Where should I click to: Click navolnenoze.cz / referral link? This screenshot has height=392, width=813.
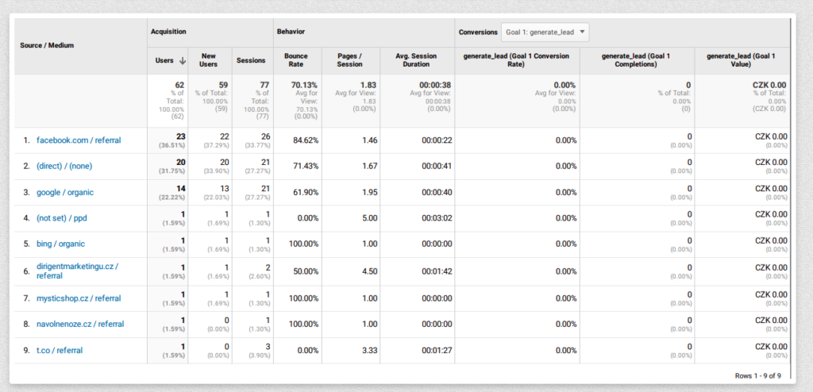[81, 324]
